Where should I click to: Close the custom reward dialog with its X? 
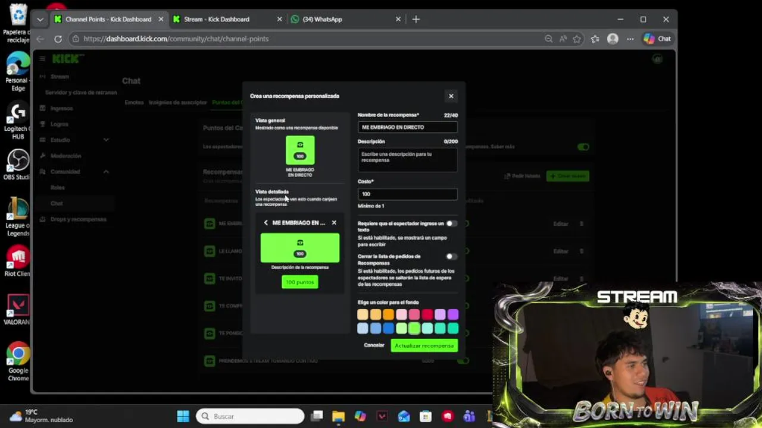coord(451,96)
